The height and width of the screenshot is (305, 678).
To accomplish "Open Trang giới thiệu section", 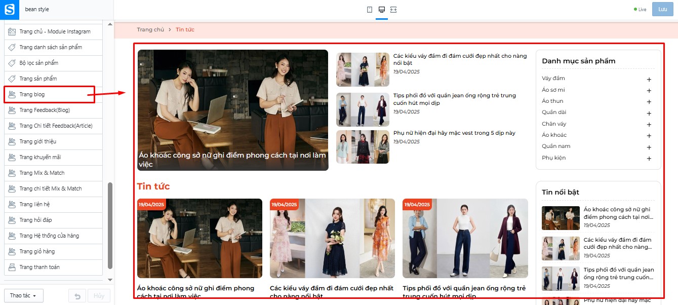I will 53,141.
